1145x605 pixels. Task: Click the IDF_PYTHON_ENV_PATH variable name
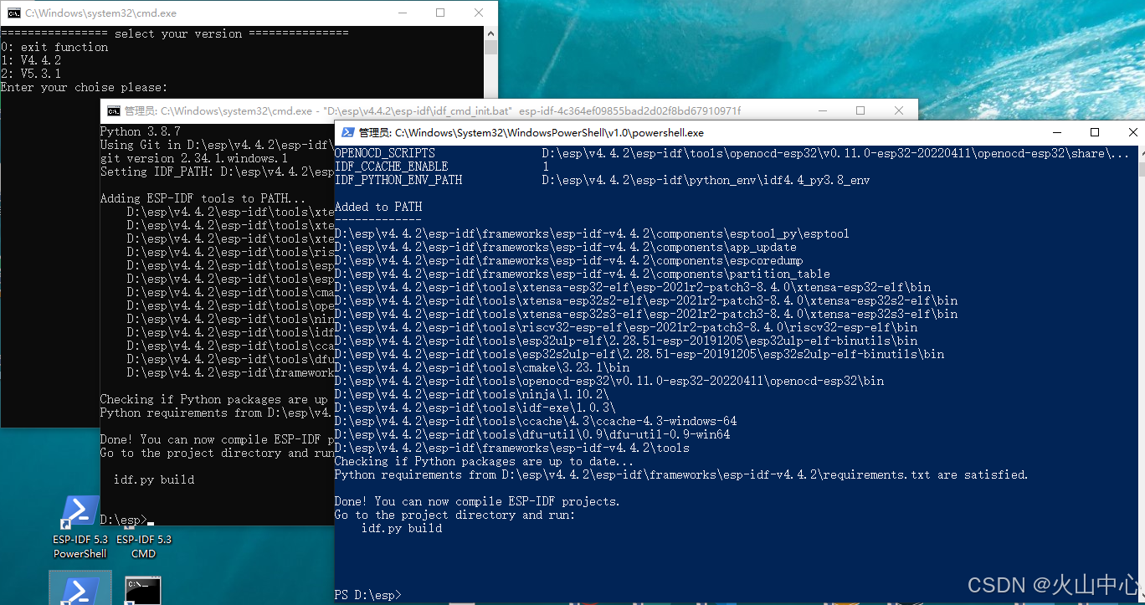point(398,180)
